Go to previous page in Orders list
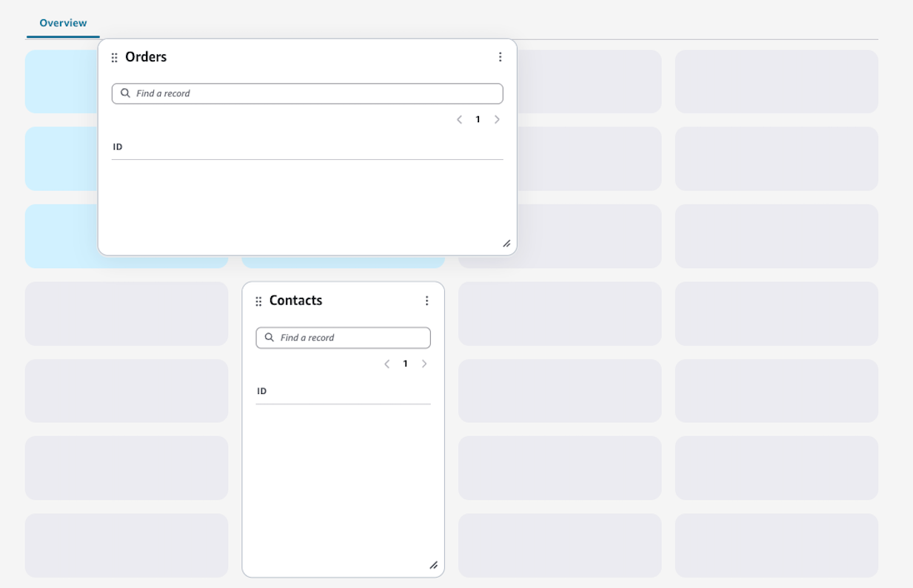 [x=460, y=118]
